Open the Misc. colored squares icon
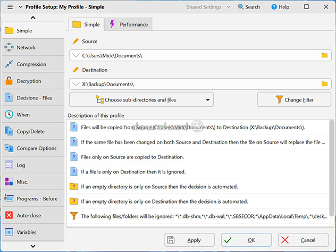This screenshot has width=336, height=252. click(9, 181)
